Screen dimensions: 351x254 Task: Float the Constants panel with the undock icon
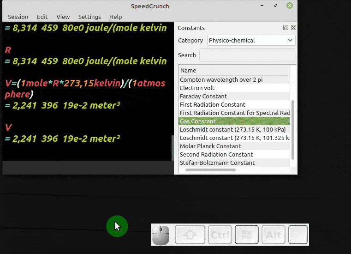286,28
